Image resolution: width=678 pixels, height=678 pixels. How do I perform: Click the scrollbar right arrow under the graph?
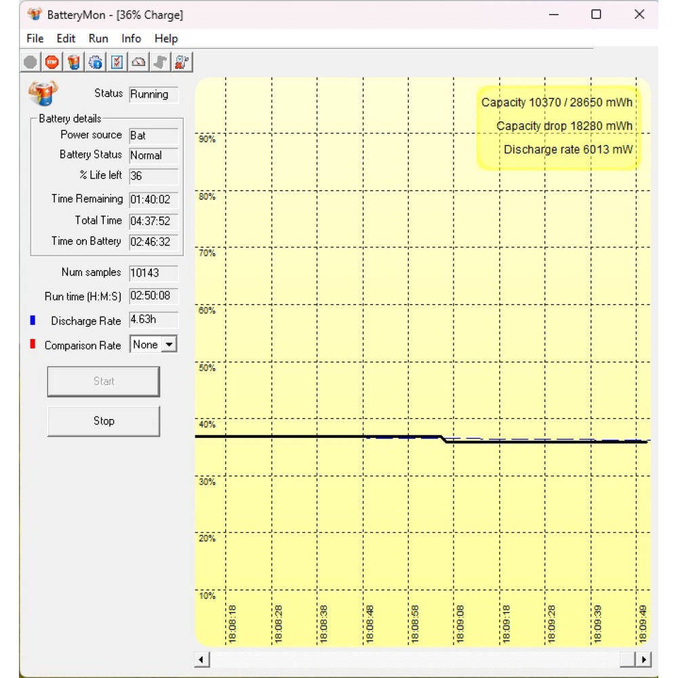[x=643, y=659]
